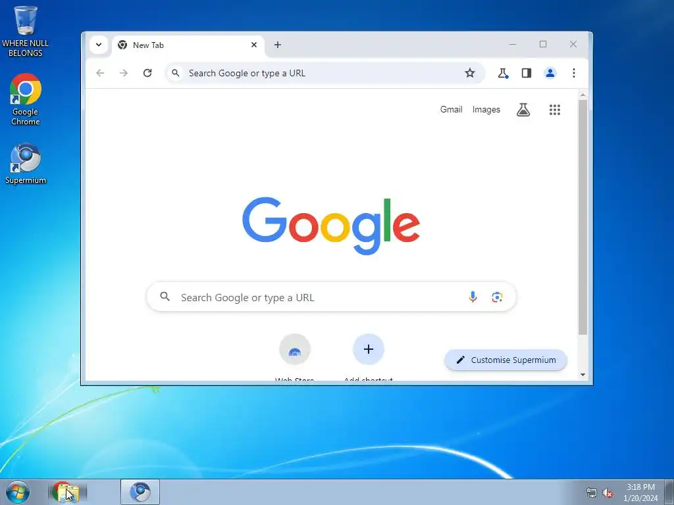Image resolution: width=674 pixels, height=505 pixels.
Task: Click the page's vertical scrollbar thumb
Action: click(x=583, y=217)
